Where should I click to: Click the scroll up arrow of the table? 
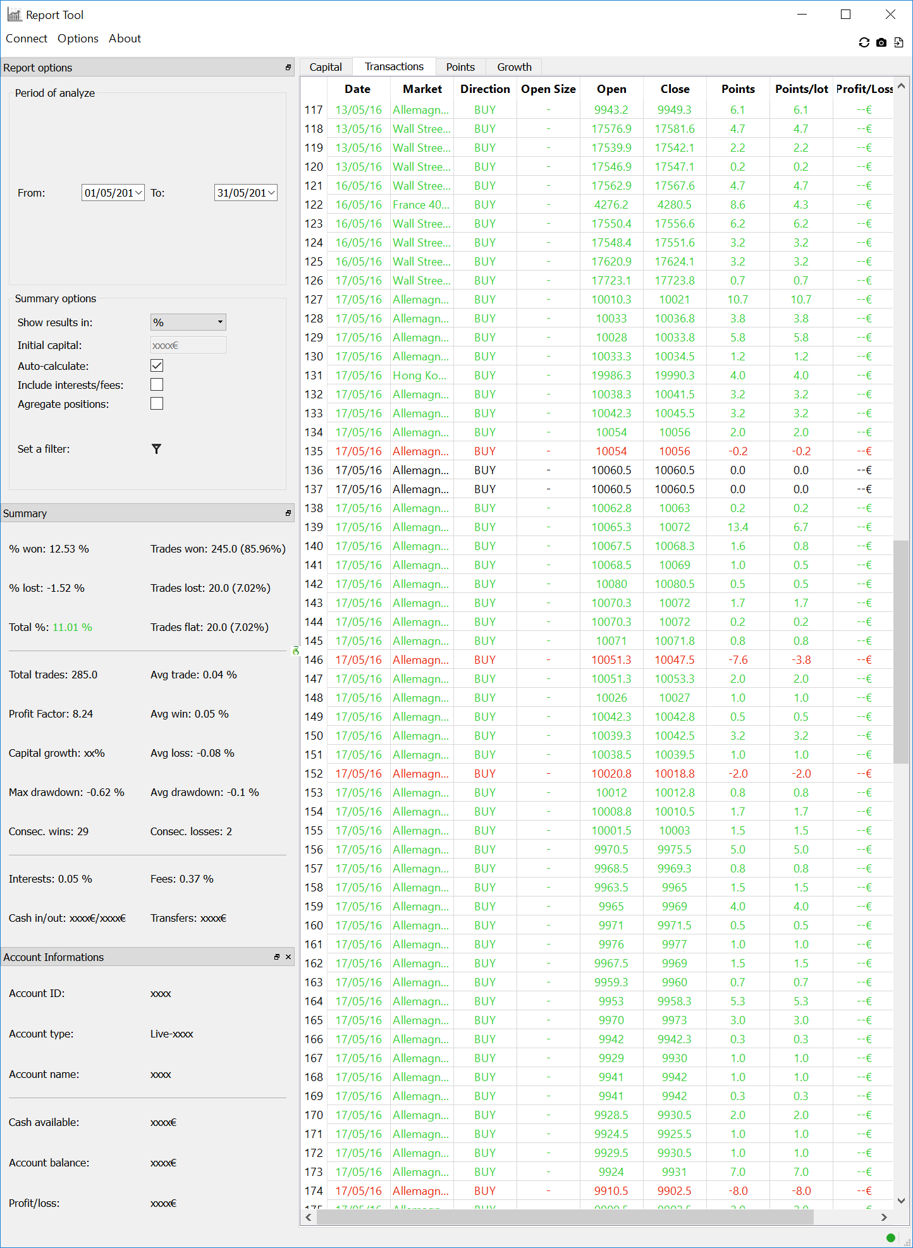click(901, 87)
